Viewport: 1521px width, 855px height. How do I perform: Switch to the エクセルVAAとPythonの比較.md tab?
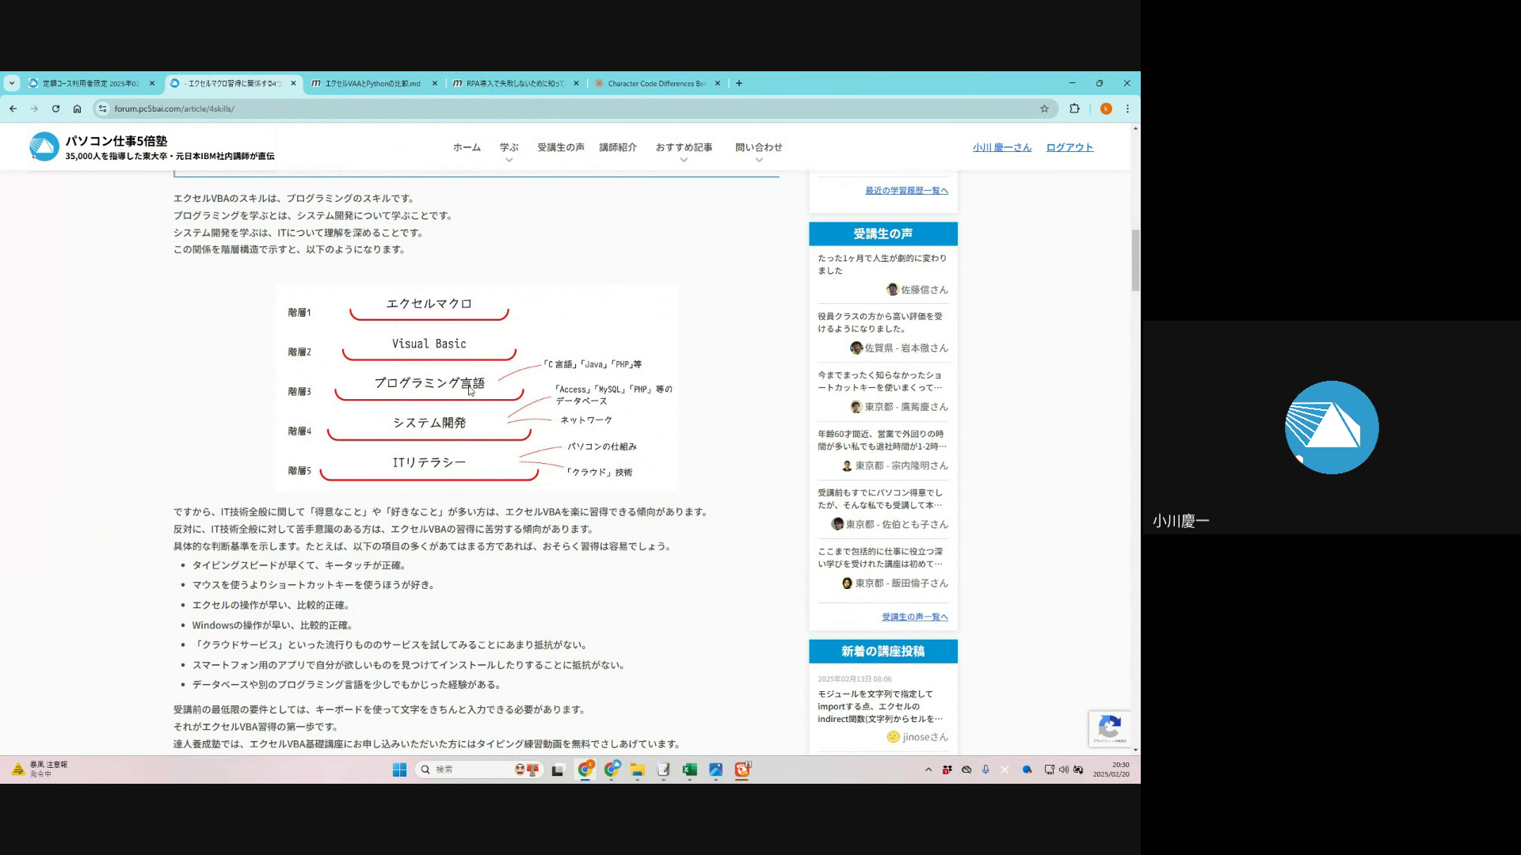click(372, 83)
